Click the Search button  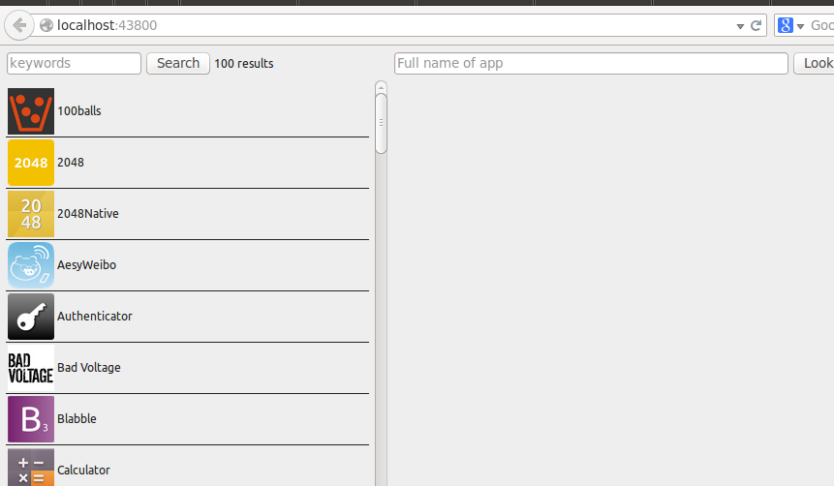click(178, 63)
